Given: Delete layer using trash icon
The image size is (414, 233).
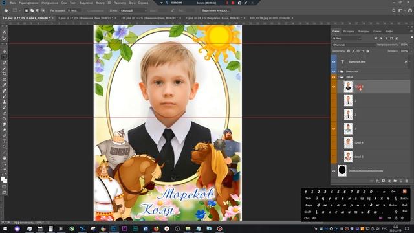Looking at the screenshot, I should [407, 181].
